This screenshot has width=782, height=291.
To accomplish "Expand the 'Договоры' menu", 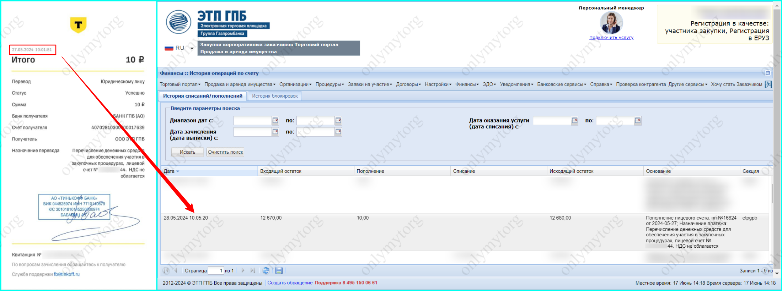I will [408, 84].
